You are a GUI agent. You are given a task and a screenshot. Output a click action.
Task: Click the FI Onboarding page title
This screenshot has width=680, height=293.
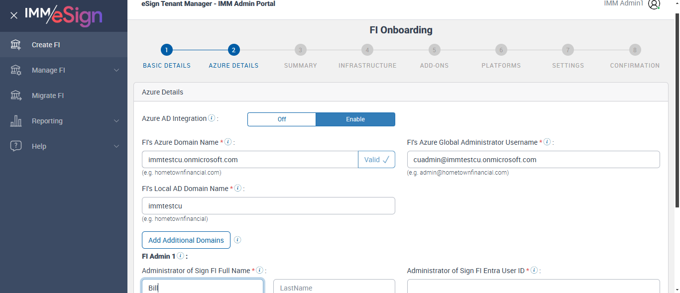coord(401,30)
